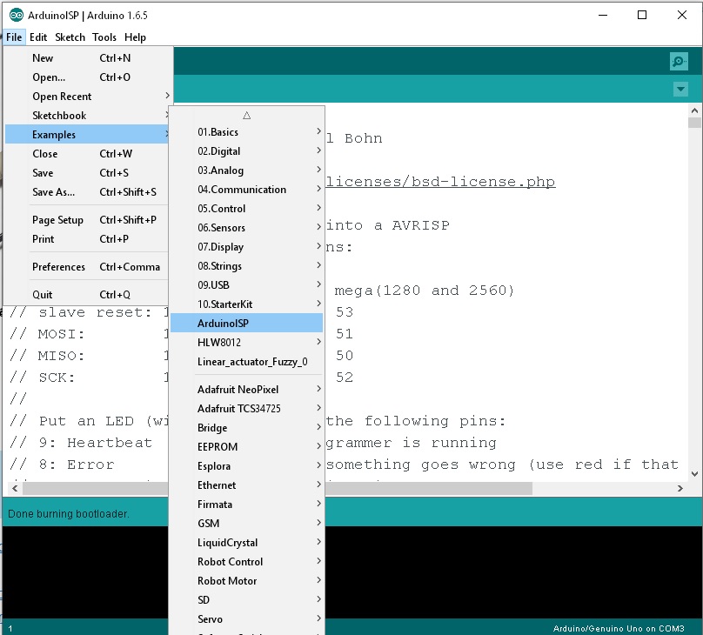
Task: Expand the SD examples
Action: [246, 600]
